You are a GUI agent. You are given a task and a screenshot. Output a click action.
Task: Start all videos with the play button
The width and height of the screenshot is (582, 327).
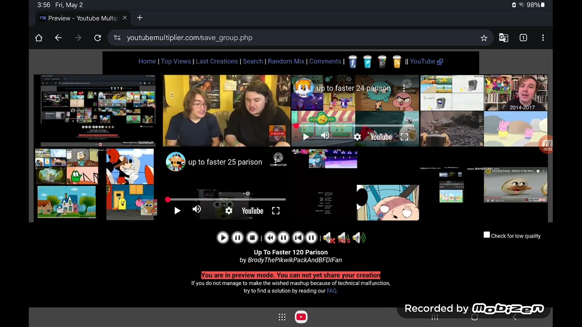(222, 238)
